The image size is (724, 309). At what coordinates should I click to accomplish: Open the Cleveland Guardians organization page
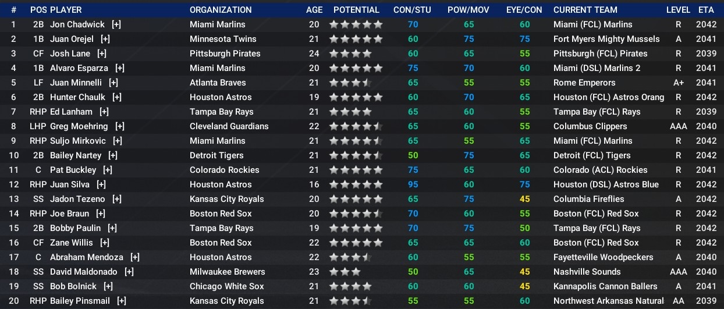[229, 126]
